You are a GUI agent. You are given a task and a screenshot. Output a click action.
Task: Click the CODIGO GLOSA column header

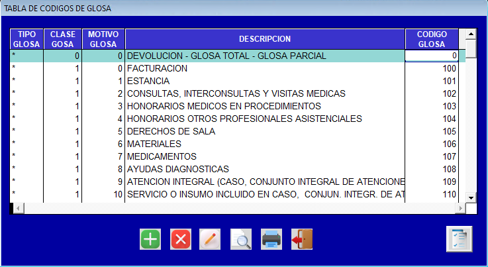click(x=432, y=39)
